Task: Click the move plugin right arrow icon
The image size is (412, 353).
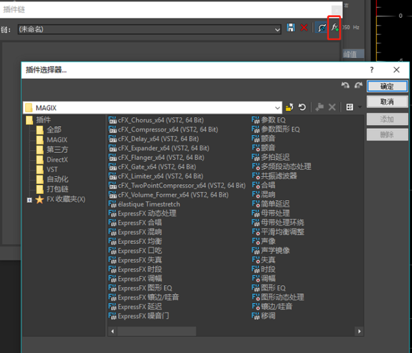Action: tap(358, 85)
